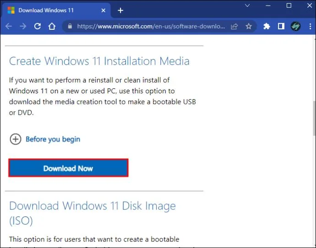Share this page using the share icon
Screen dimensions: 316x248
(234, 27)
